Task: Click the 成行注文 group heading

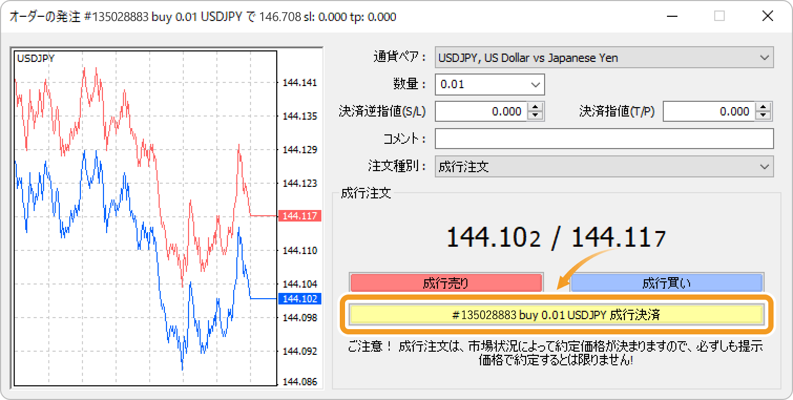Action: 366,193
